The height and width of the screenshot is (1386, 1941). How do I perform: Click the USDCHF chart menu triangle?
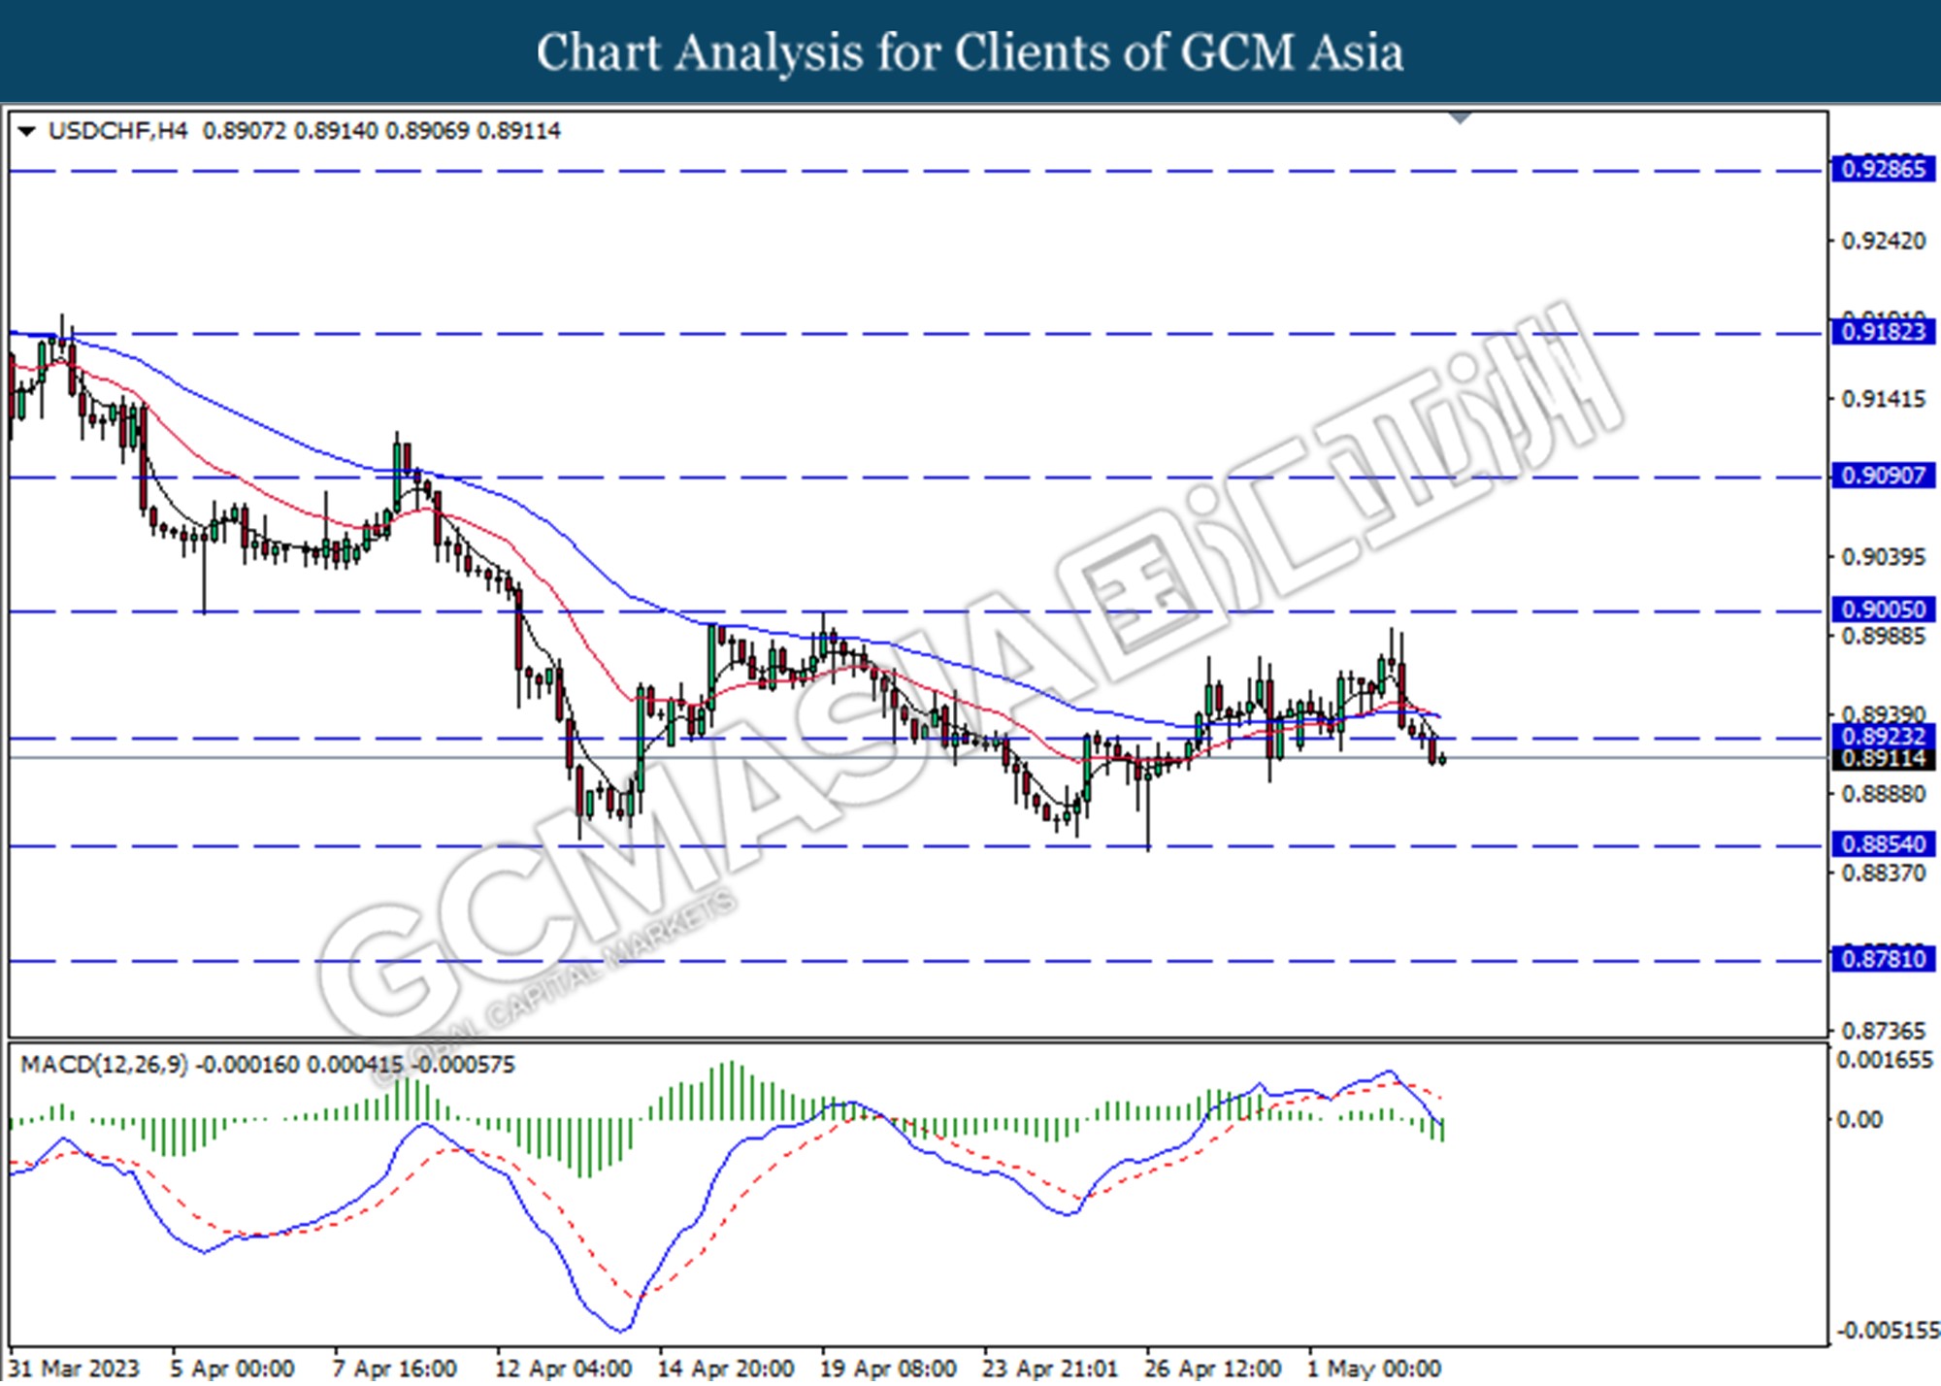[x=26, y=131]
